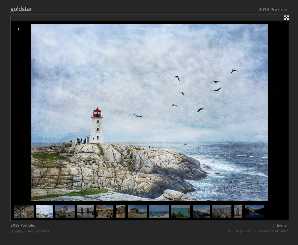Select the narrow ruins thumbnail after it
The width and height of the screenshot is (298, 245).
point(121,211)
